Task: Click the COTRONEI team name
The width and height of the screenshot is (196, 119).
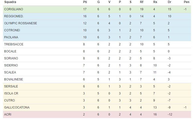Action: click(x=12, y=30)
